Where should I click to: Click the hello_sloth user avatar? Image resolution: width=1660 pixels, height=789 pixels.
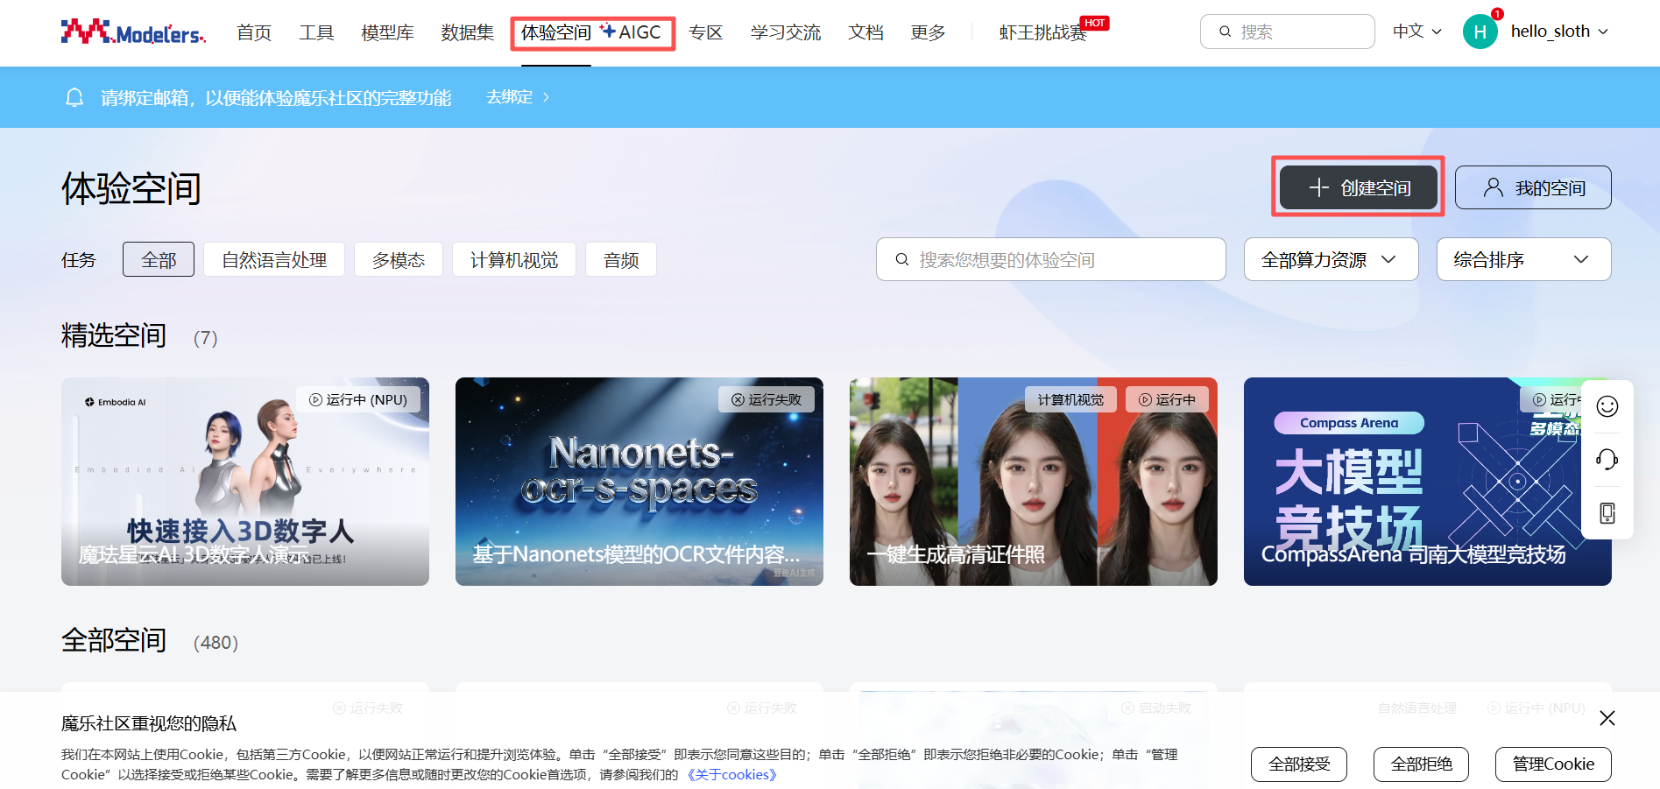1480,32
